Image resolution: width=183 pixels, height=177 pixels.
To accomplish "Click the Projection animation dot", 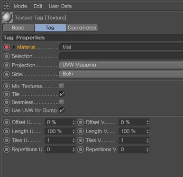I will [x=7, y=65].
